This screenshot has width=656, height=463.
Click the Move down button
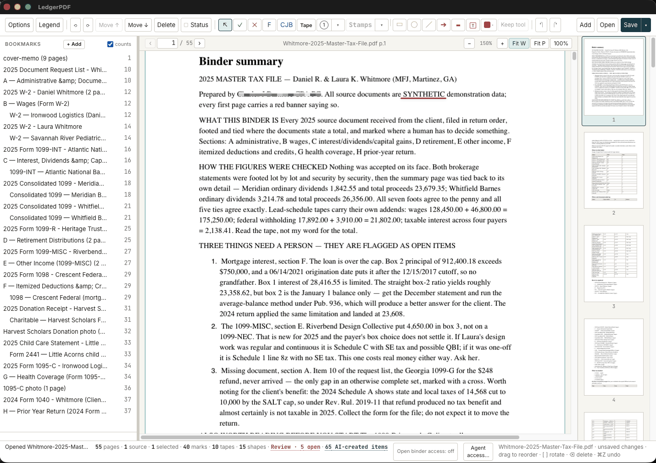point(138,25)
